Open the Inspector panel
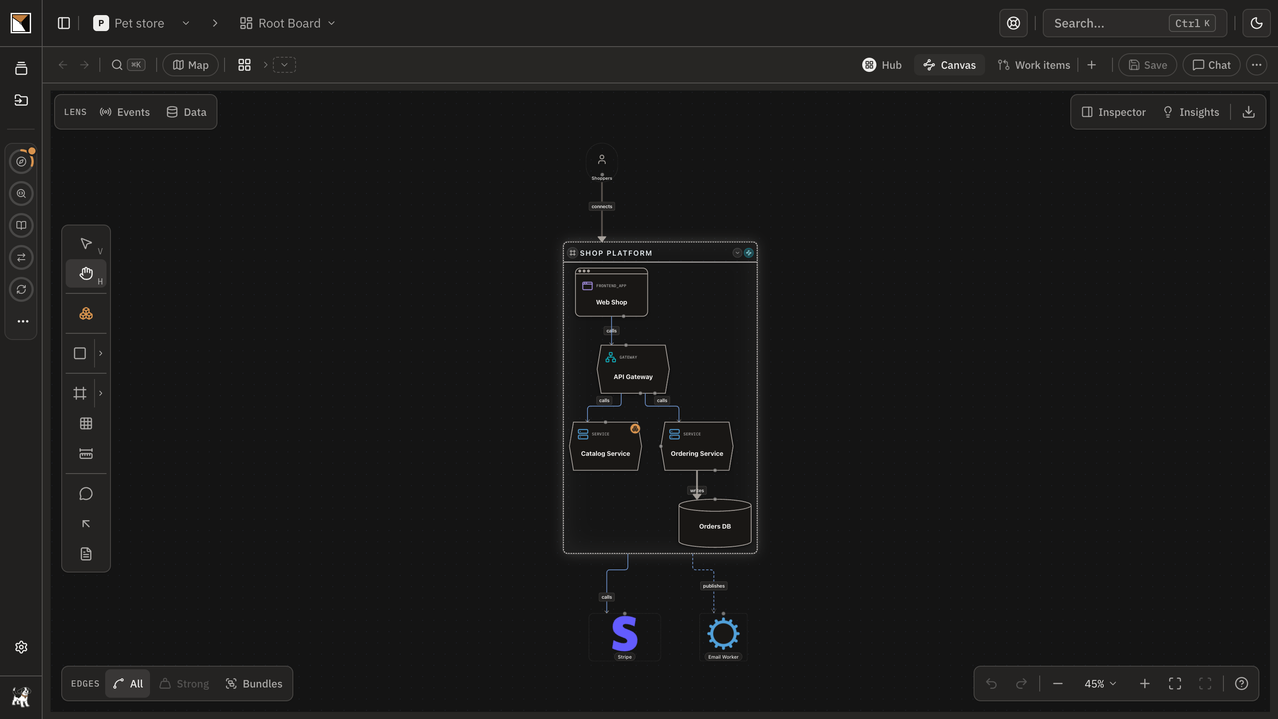 pyautogui.click(x=1114, y=112)
